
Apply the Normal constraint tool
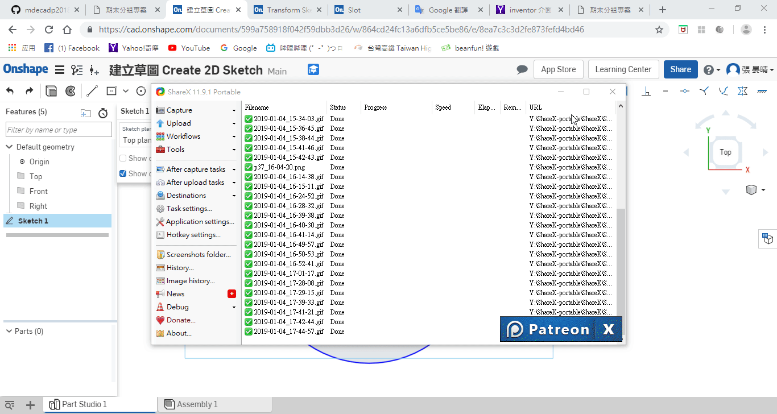pos(704,91)
